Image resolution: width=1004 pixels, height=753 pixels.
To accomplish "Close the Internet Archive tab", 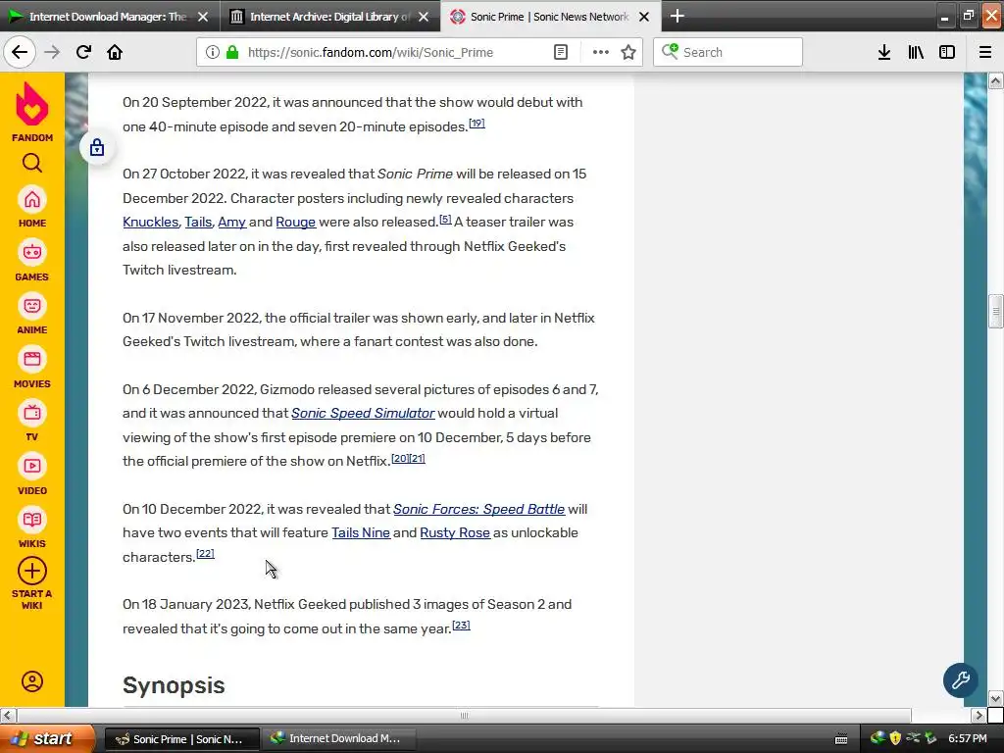I will [x=424, y=17].
